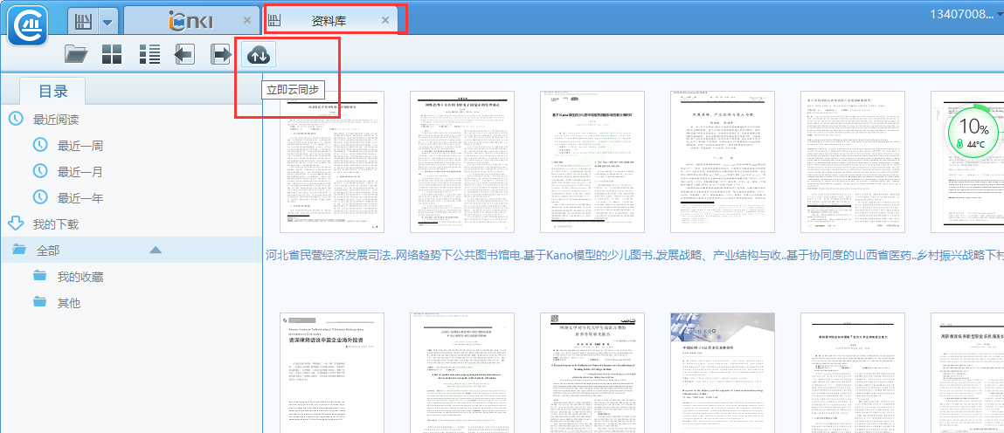Show documents from 最近一月
This screenshot has height=433, width=1004.
pos(80,172)
